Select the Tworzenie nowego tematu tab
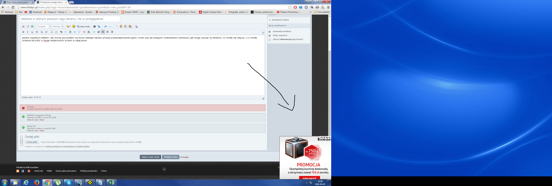 (x=52, y=2)
